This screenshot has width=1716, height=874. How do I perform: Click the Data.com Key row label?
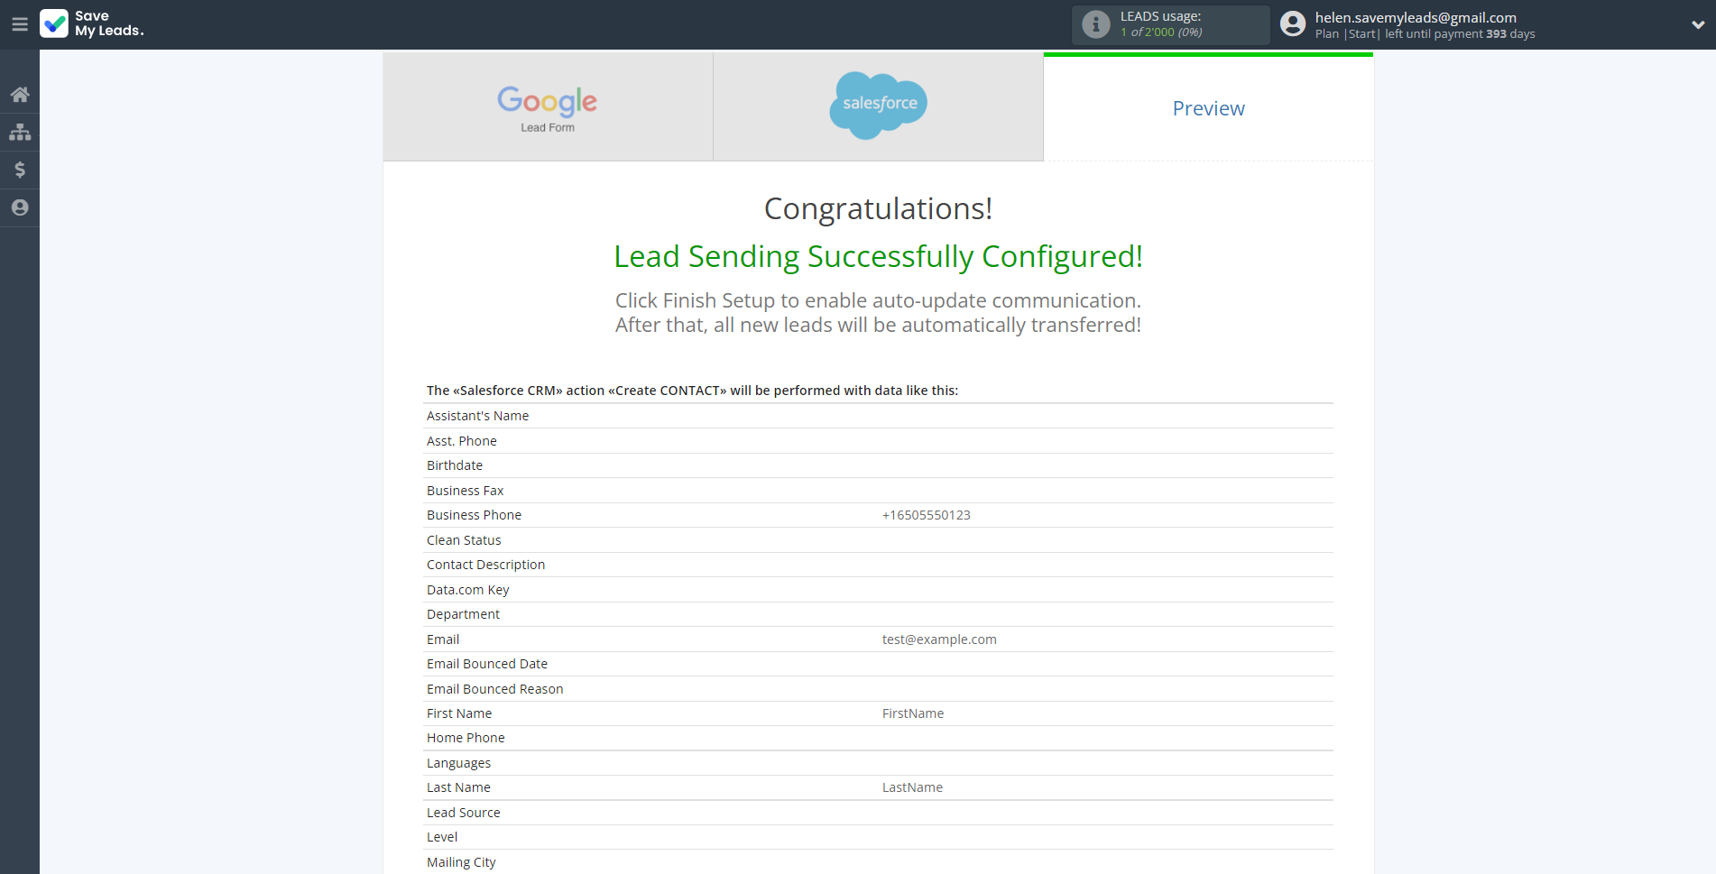pos(467,590)
